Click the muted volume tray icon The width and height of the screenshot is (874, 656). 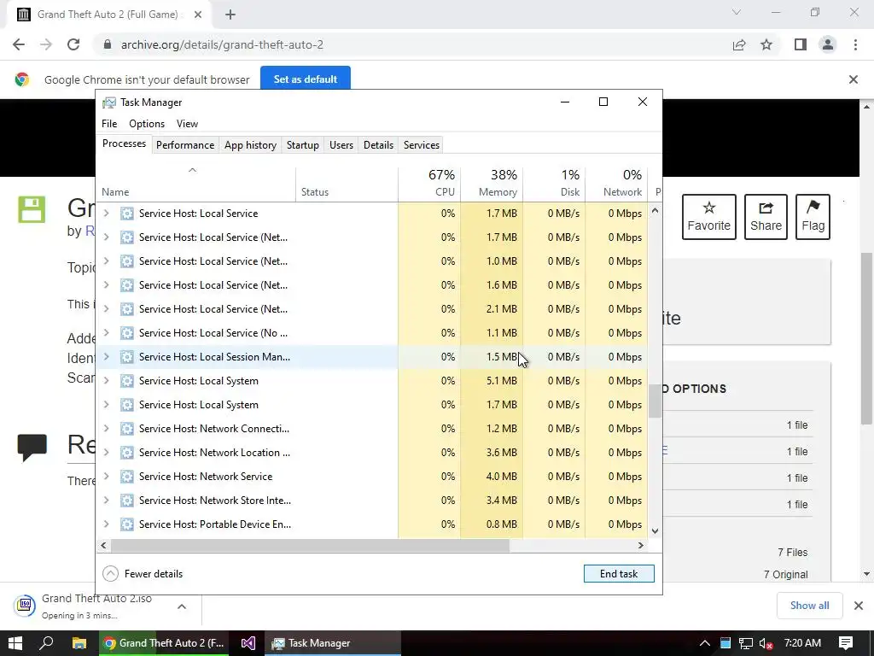[x=766, y=643]
